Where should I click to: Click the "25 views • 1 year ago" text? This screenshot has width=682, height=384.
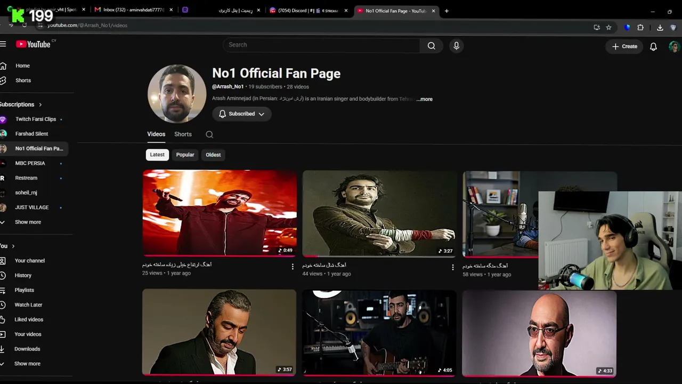pos(166,273)
